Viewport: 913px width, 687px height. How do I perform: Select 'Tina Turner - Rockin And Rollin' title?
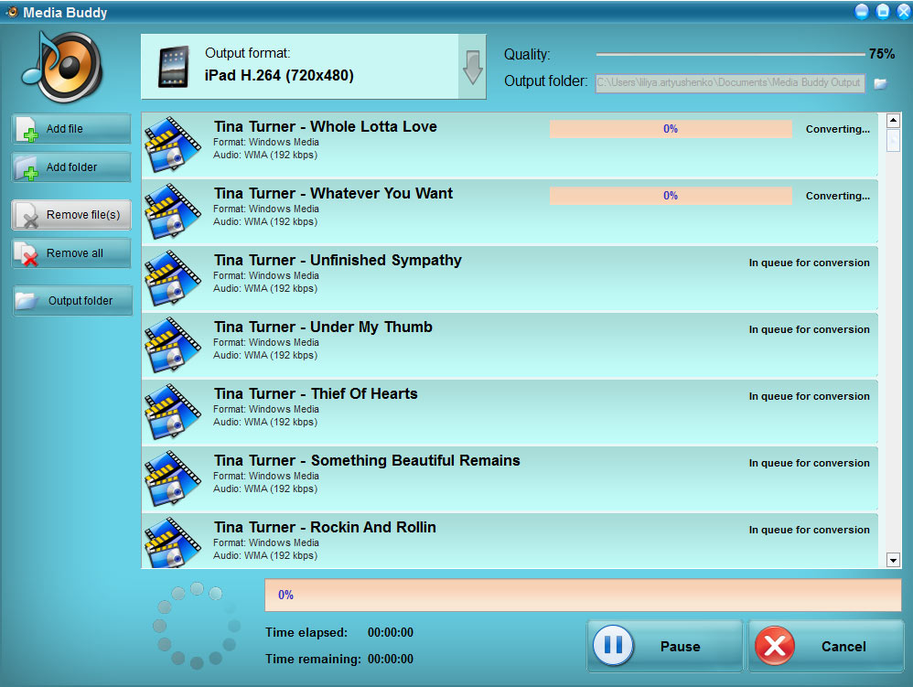(x=325, y=528)
